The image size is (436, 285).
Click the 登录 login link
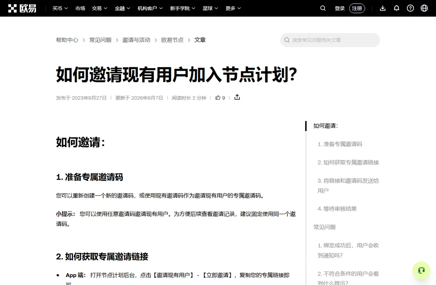point(340,8)
